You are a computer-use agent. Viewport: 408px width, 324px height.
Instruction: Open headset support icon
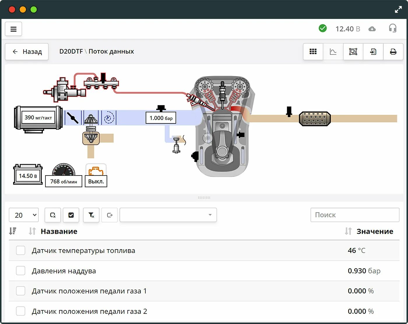[393, 28]
